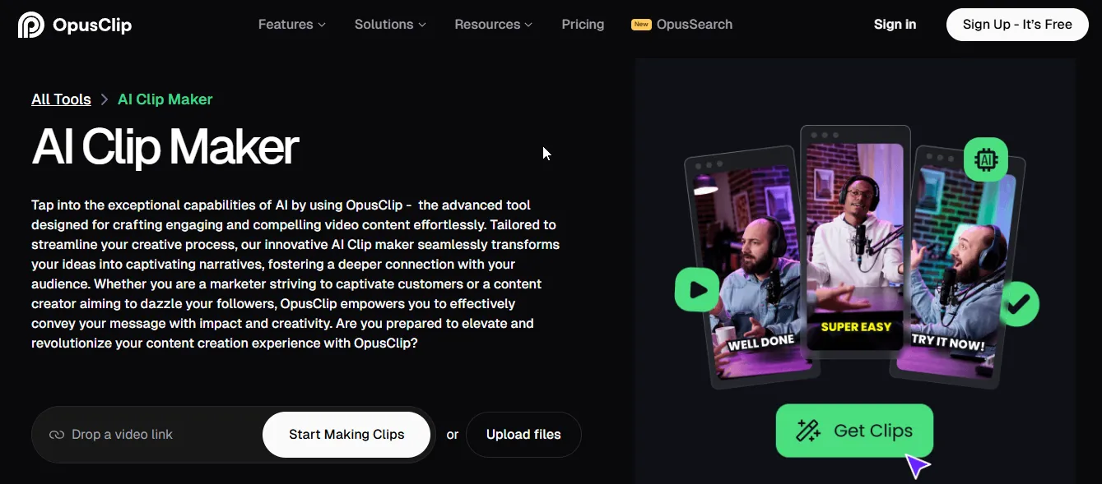The height and width of the screenshot is (484, 1102).
Task: Click the breadcrumb chevron separator
Action: pos(105,99)
